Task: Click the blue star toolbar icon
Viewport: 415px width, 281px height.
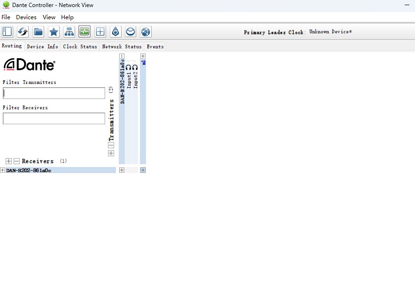Action: click(x=54, y=32)
